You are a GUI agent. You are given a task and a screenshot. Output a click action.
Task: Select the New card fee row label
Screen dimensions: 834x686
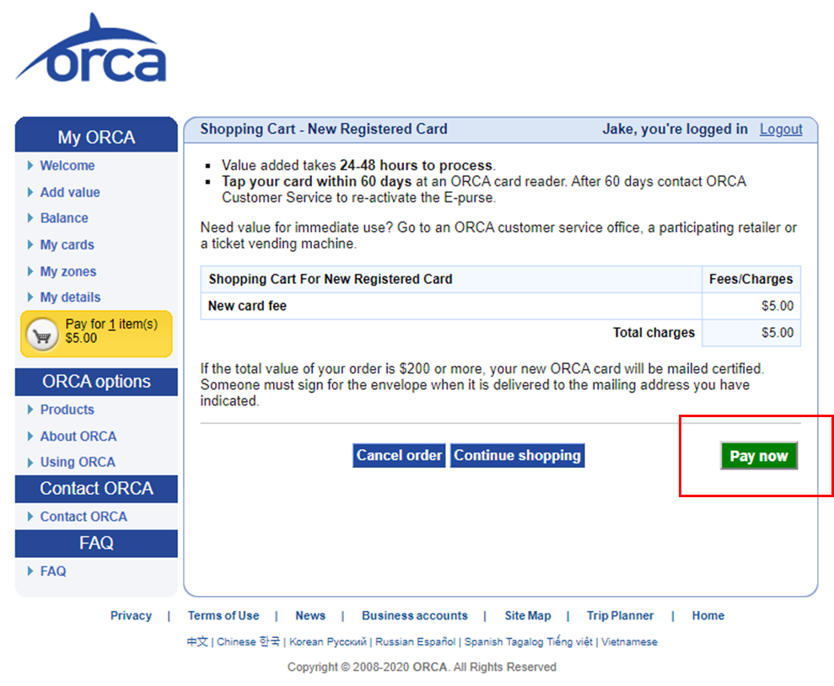[x=247, y=306]
